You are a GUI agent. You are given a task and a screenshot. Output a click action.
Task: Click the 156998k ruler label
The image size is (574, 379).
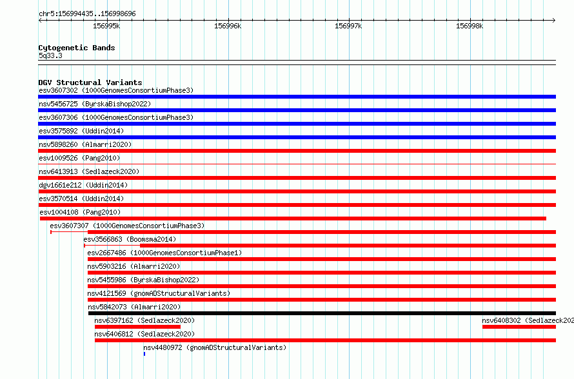click(x=470, y=26)
